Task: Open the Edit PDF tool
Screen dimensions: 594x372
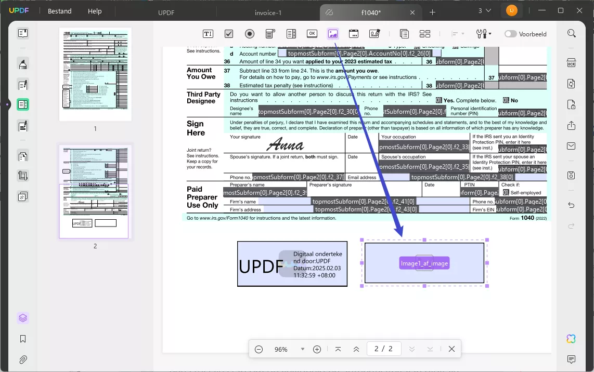Action: (23, 85)
